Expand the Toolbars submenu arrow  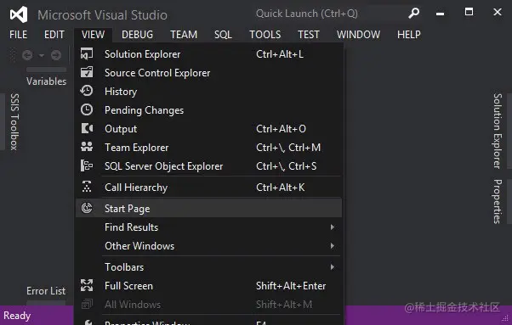coord(332,267)
